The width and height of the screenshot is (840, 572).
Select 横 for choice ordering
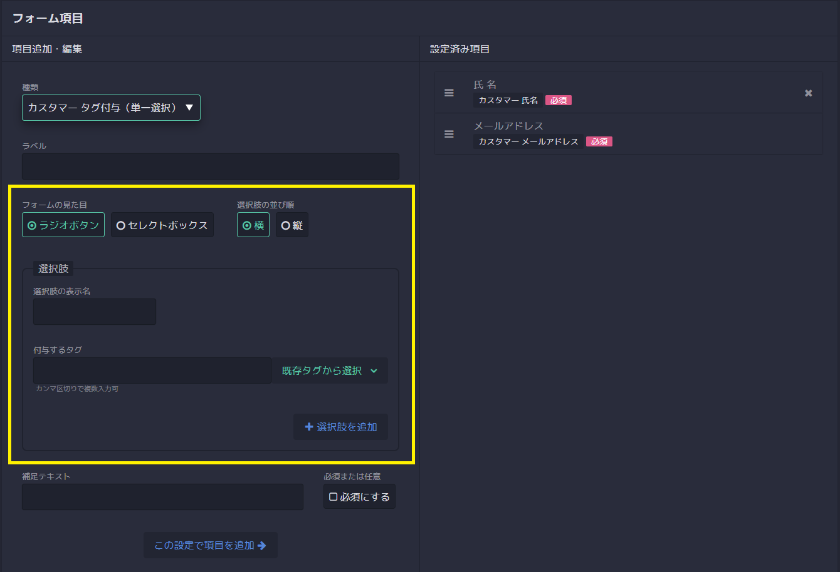(253, 225)
